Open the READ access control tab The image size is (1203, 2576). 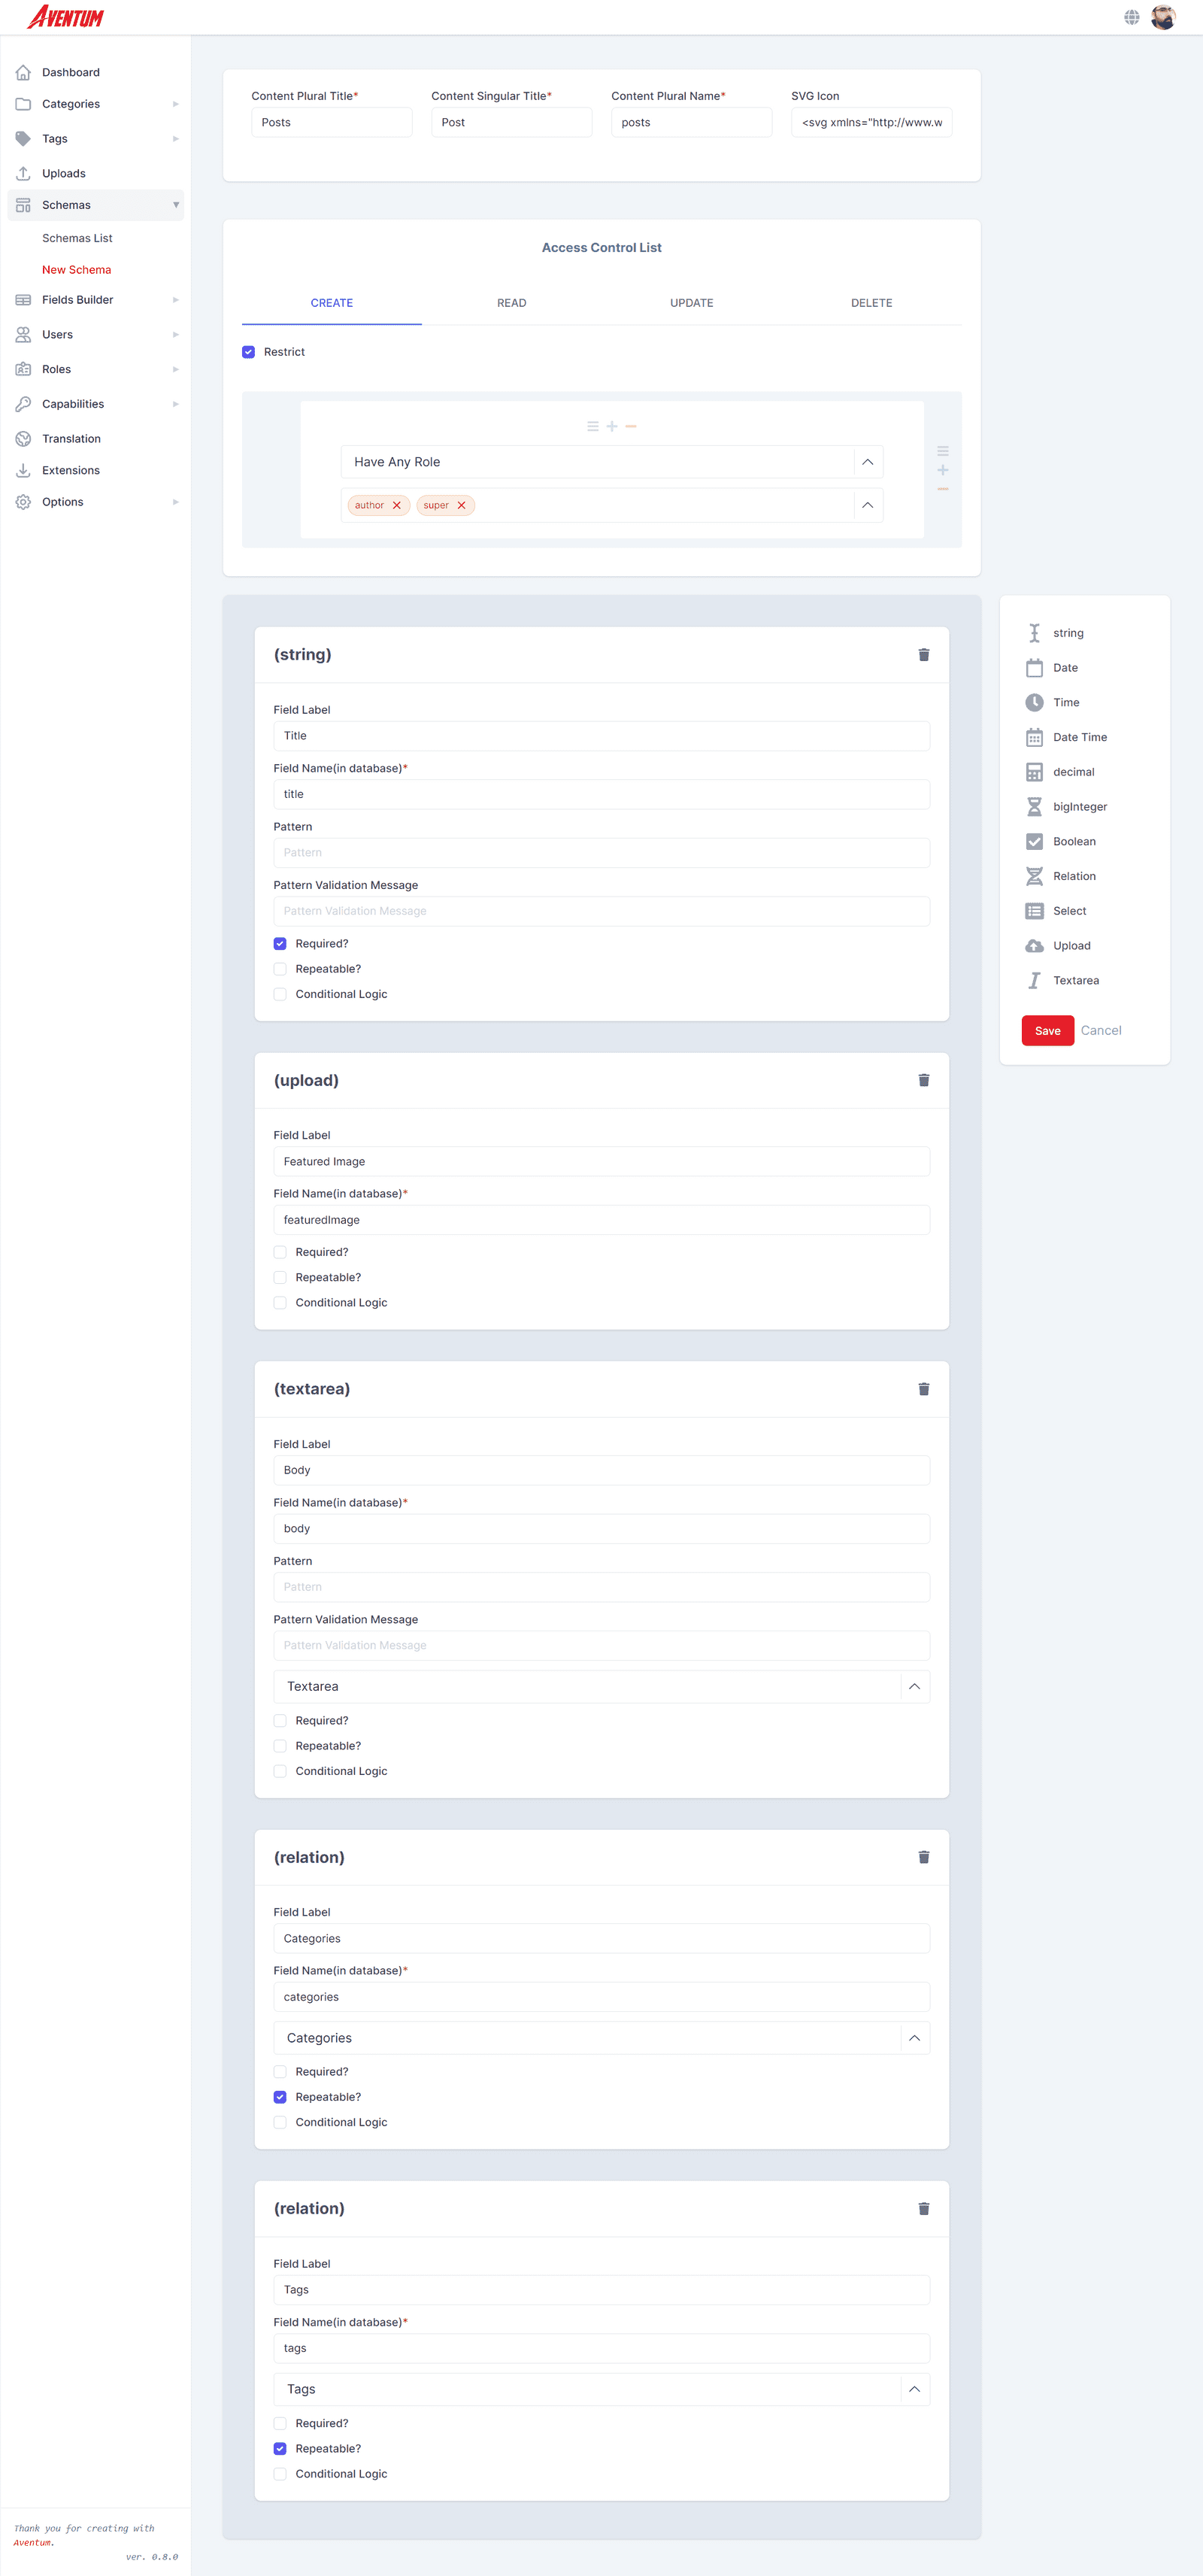(511, 302)
